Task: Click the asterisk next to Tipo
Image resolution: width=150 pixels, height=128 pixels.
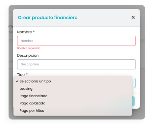Action: (x=27, y=74)
